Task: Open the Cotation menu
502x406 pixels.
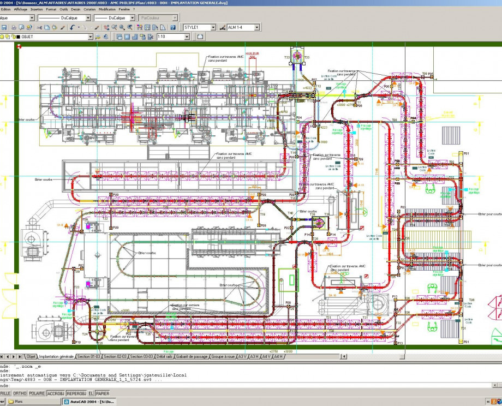Action: tap(89, 9)
